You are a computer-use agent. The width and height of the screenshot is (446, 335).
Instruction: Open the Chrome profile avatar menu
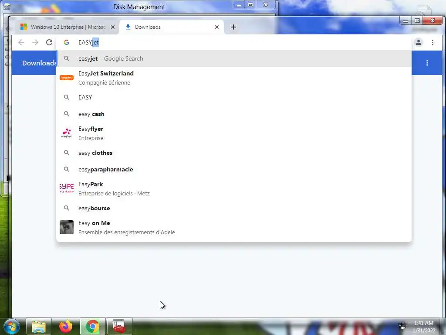(x=419, y=42)
